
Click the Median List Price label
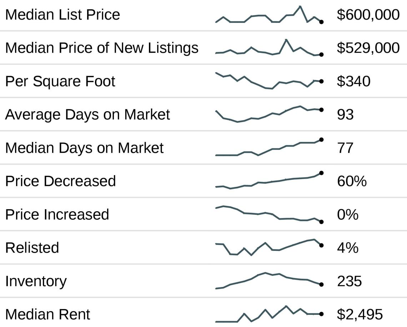coord(62,15)
